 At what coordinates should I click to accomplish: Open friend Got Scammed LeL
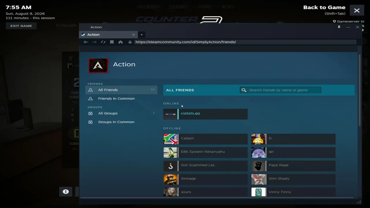(x=206, y=166)
